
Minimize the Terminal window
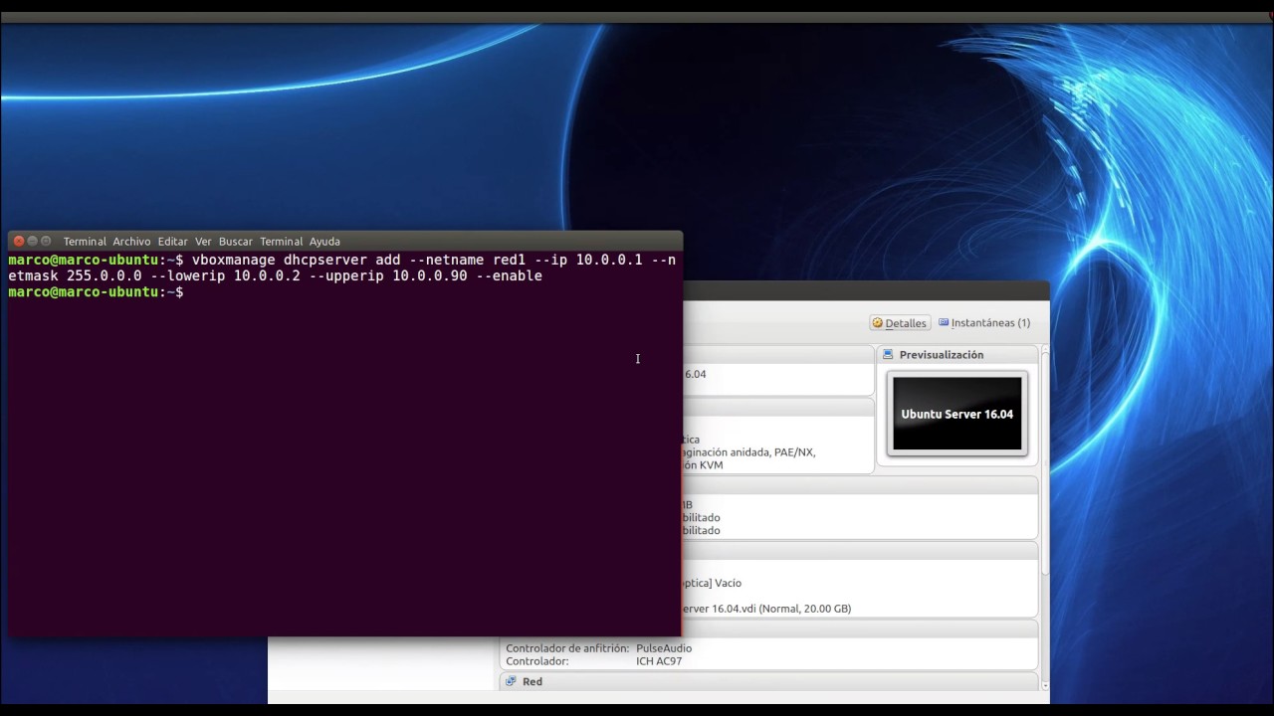[32, 241]
